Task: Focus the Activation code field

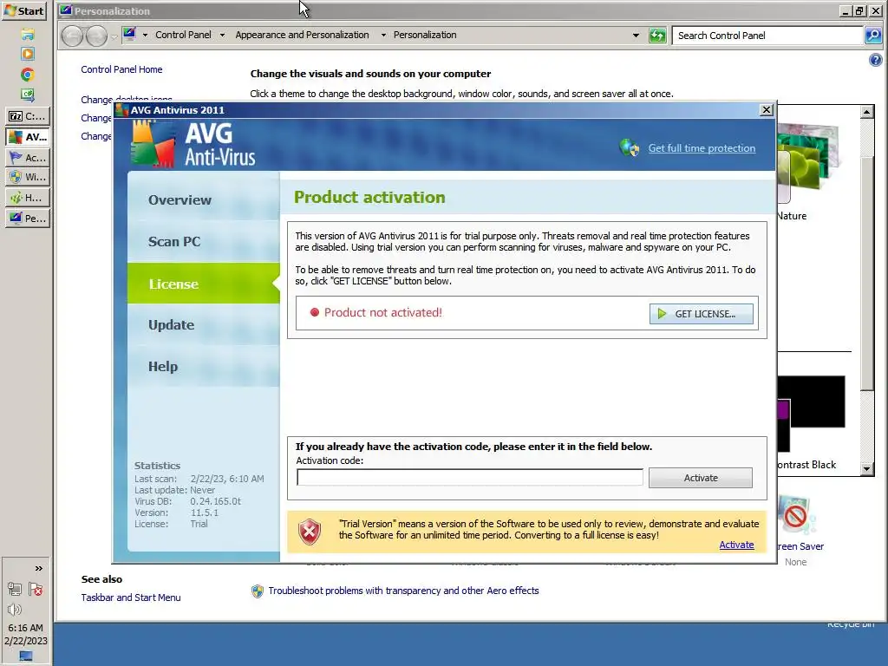Action: pyautogui.click(x=469, y=478)
